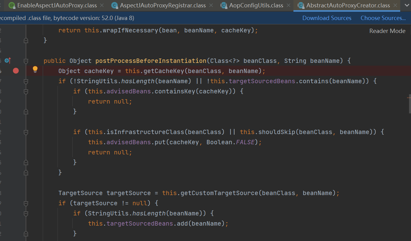Screen dimensions: 411x241
Task: Fold the if block above targetSourcedBeans.add
Action: 26,214
